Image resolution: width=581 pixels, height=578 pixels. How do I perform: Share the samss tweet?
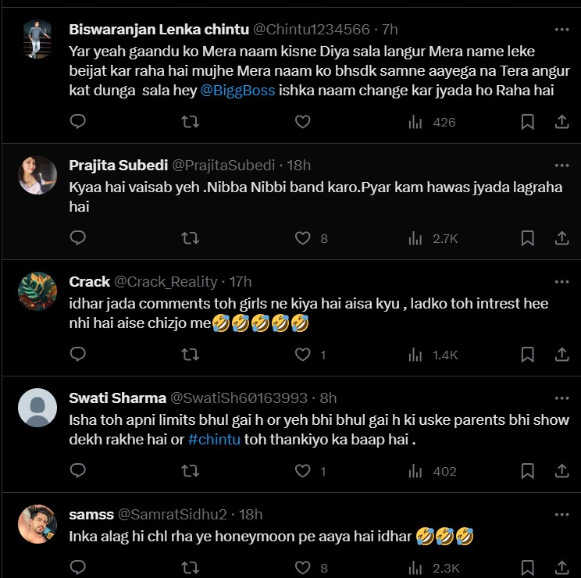(x=561, y=568)
